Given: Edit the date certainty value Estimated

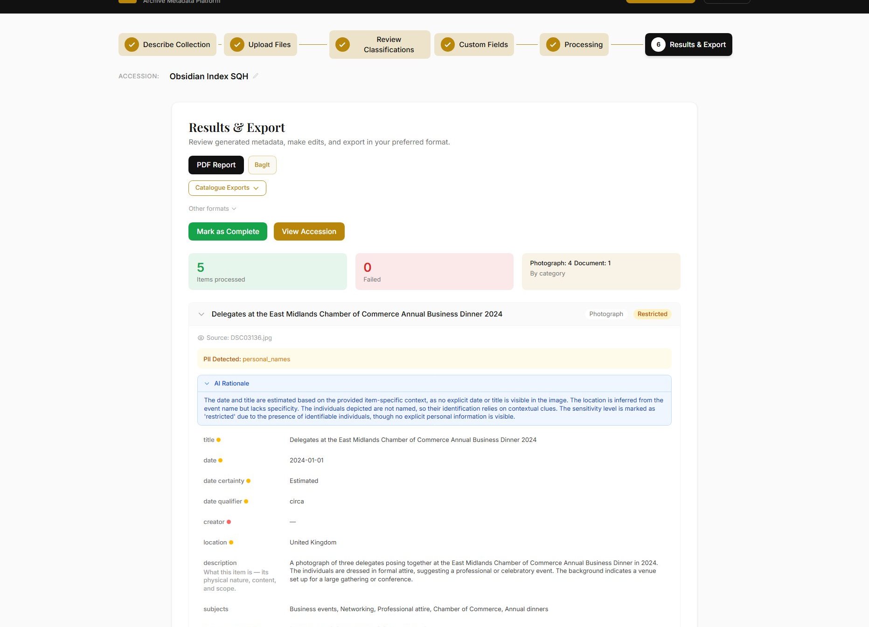Looking at the screenshot, I should tap(304, 481).
